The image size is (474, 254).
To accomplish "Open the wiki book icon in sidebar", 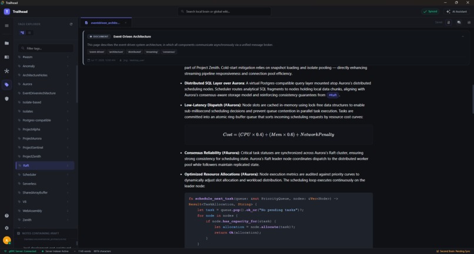I will click(x=6, y=57).
